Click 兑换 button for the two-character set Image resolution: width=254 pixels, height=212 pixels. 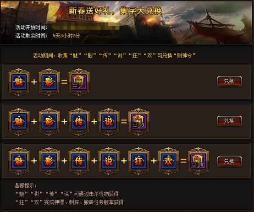[230, 81]
